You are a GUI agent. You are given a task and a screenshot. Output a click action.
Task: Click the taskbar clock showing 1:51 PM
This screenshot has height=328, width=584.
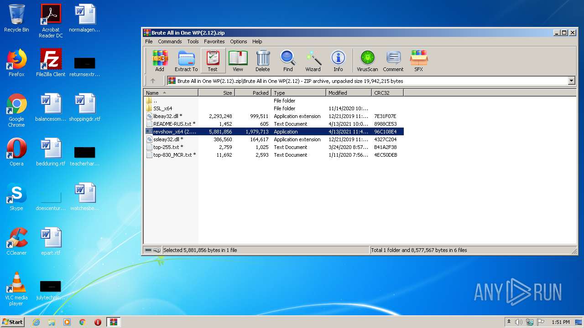tap(561, 322)
